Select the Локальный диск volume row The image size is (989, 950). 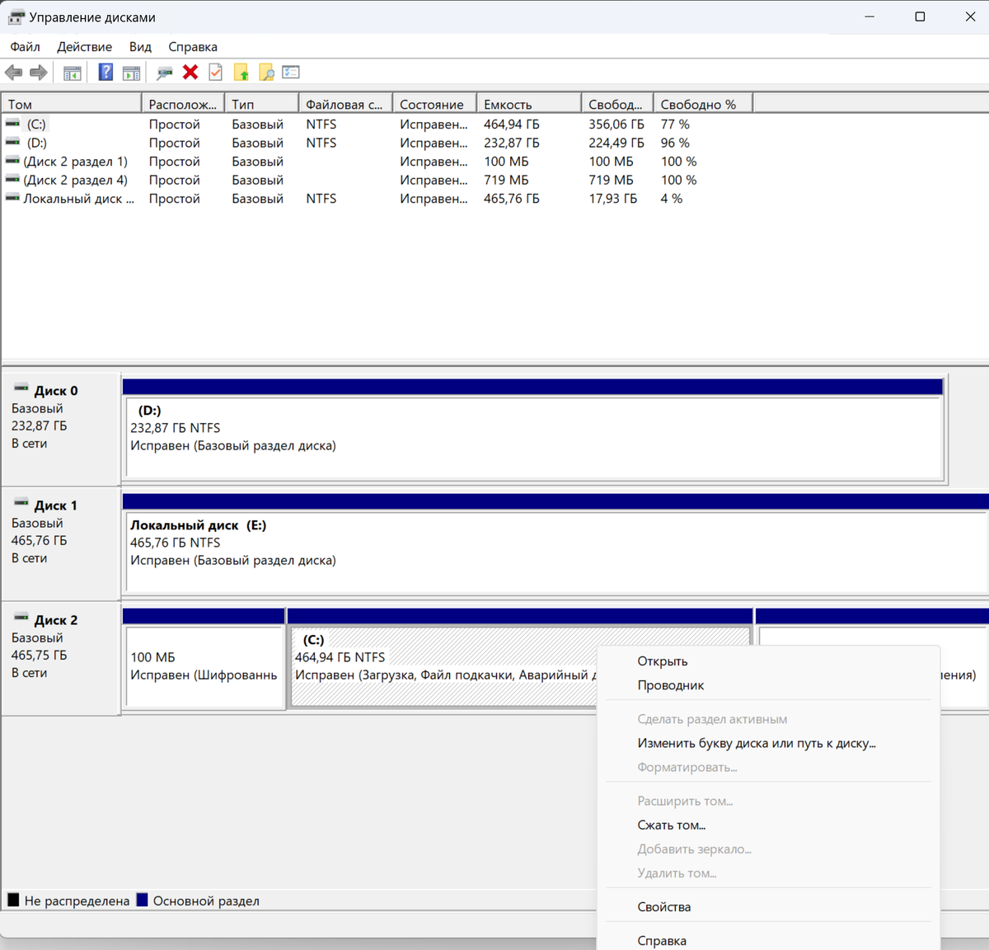[377, 198]
